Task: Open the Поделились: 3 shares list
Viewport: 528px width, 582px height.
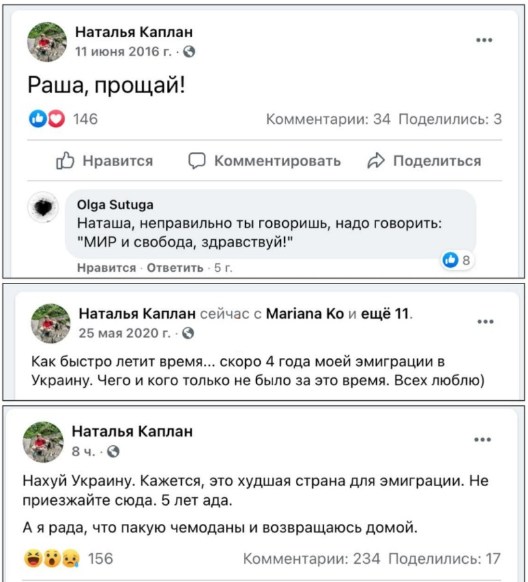Action: 450,119
